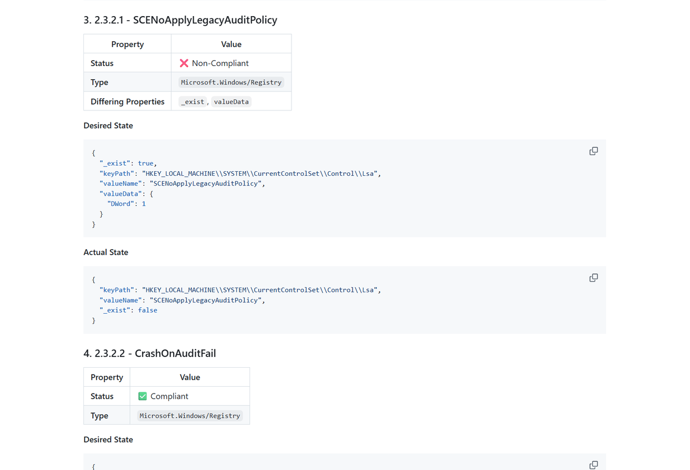Viewport: 690px width, 470px height.
Task: Click the Property header of the CrashOnAuditFail table
Action: [x=107, y=377]
